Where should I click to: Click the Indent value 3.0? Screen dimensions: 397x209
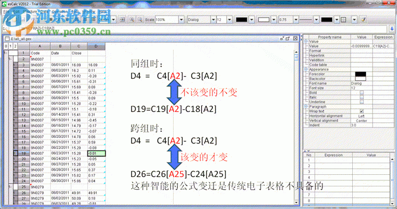tap(361, 125)
